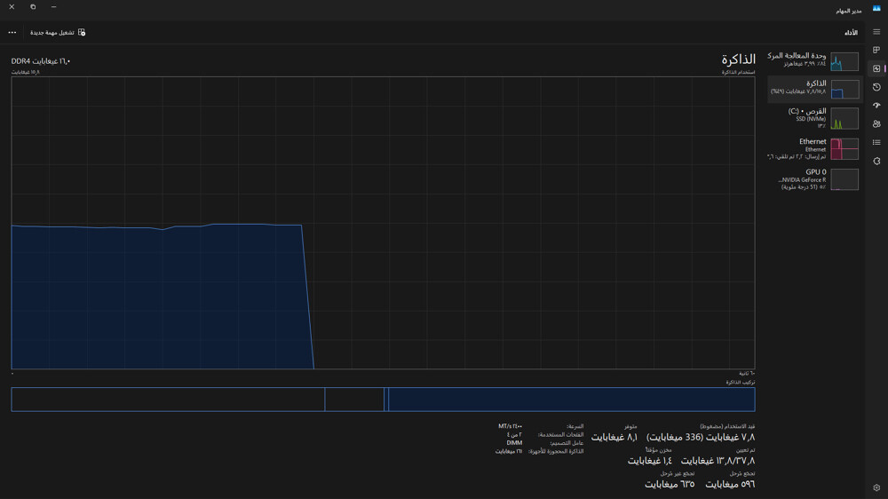Click the Ethernet mini graph thumbnail
The height and width of the screenshot is (499, 888).
(844, 149)
